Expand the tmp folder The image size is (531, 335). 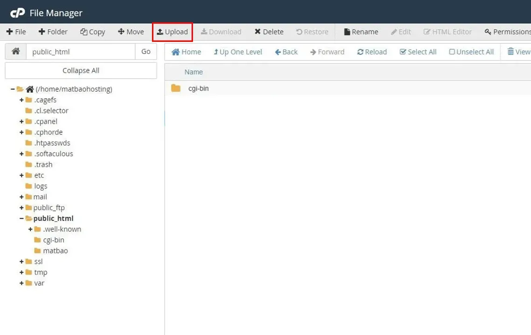pyautogui.click(x=21, y=273)
